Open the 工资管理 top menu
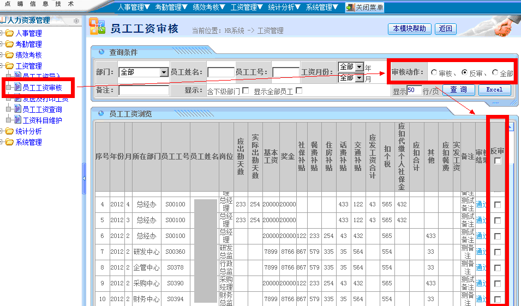Screen dimensions: 521x306 (247, 8)
